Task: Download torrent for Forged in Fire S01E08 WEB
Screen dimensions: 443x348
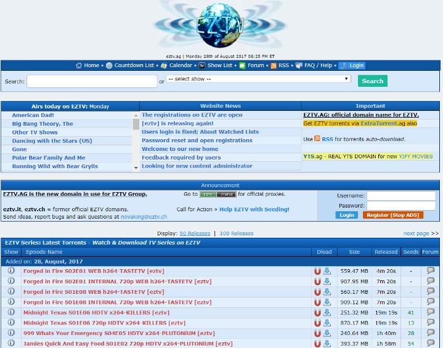Action: 327,292
